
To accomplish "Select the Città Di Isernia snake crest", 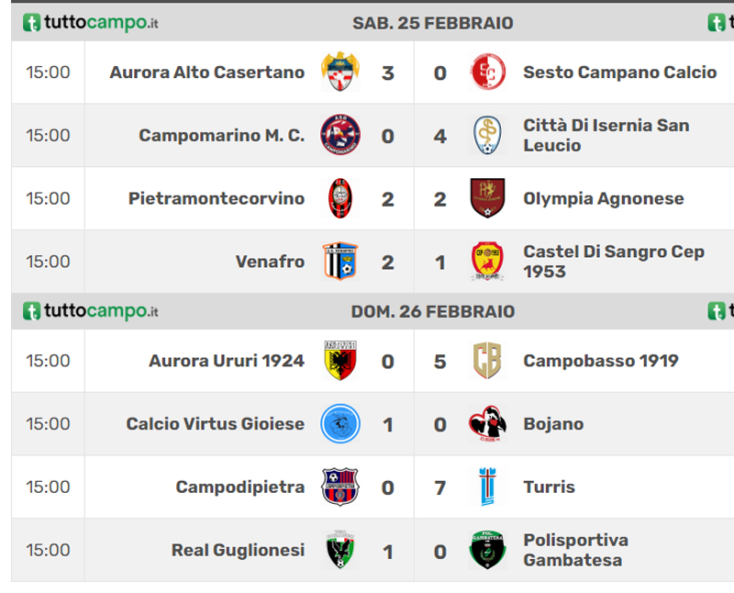I will (x=487, y=135).
